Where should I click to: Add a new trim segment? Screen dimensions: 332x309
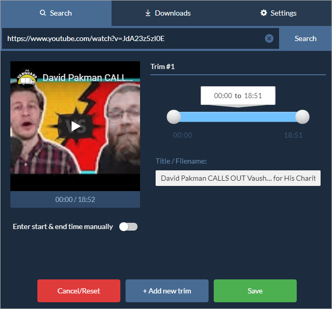pyautogui.click(x=167, y=291)
